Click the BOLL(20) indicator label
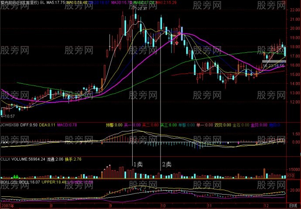The height and width of the screenshot is (209, 301). pos(9,182)
